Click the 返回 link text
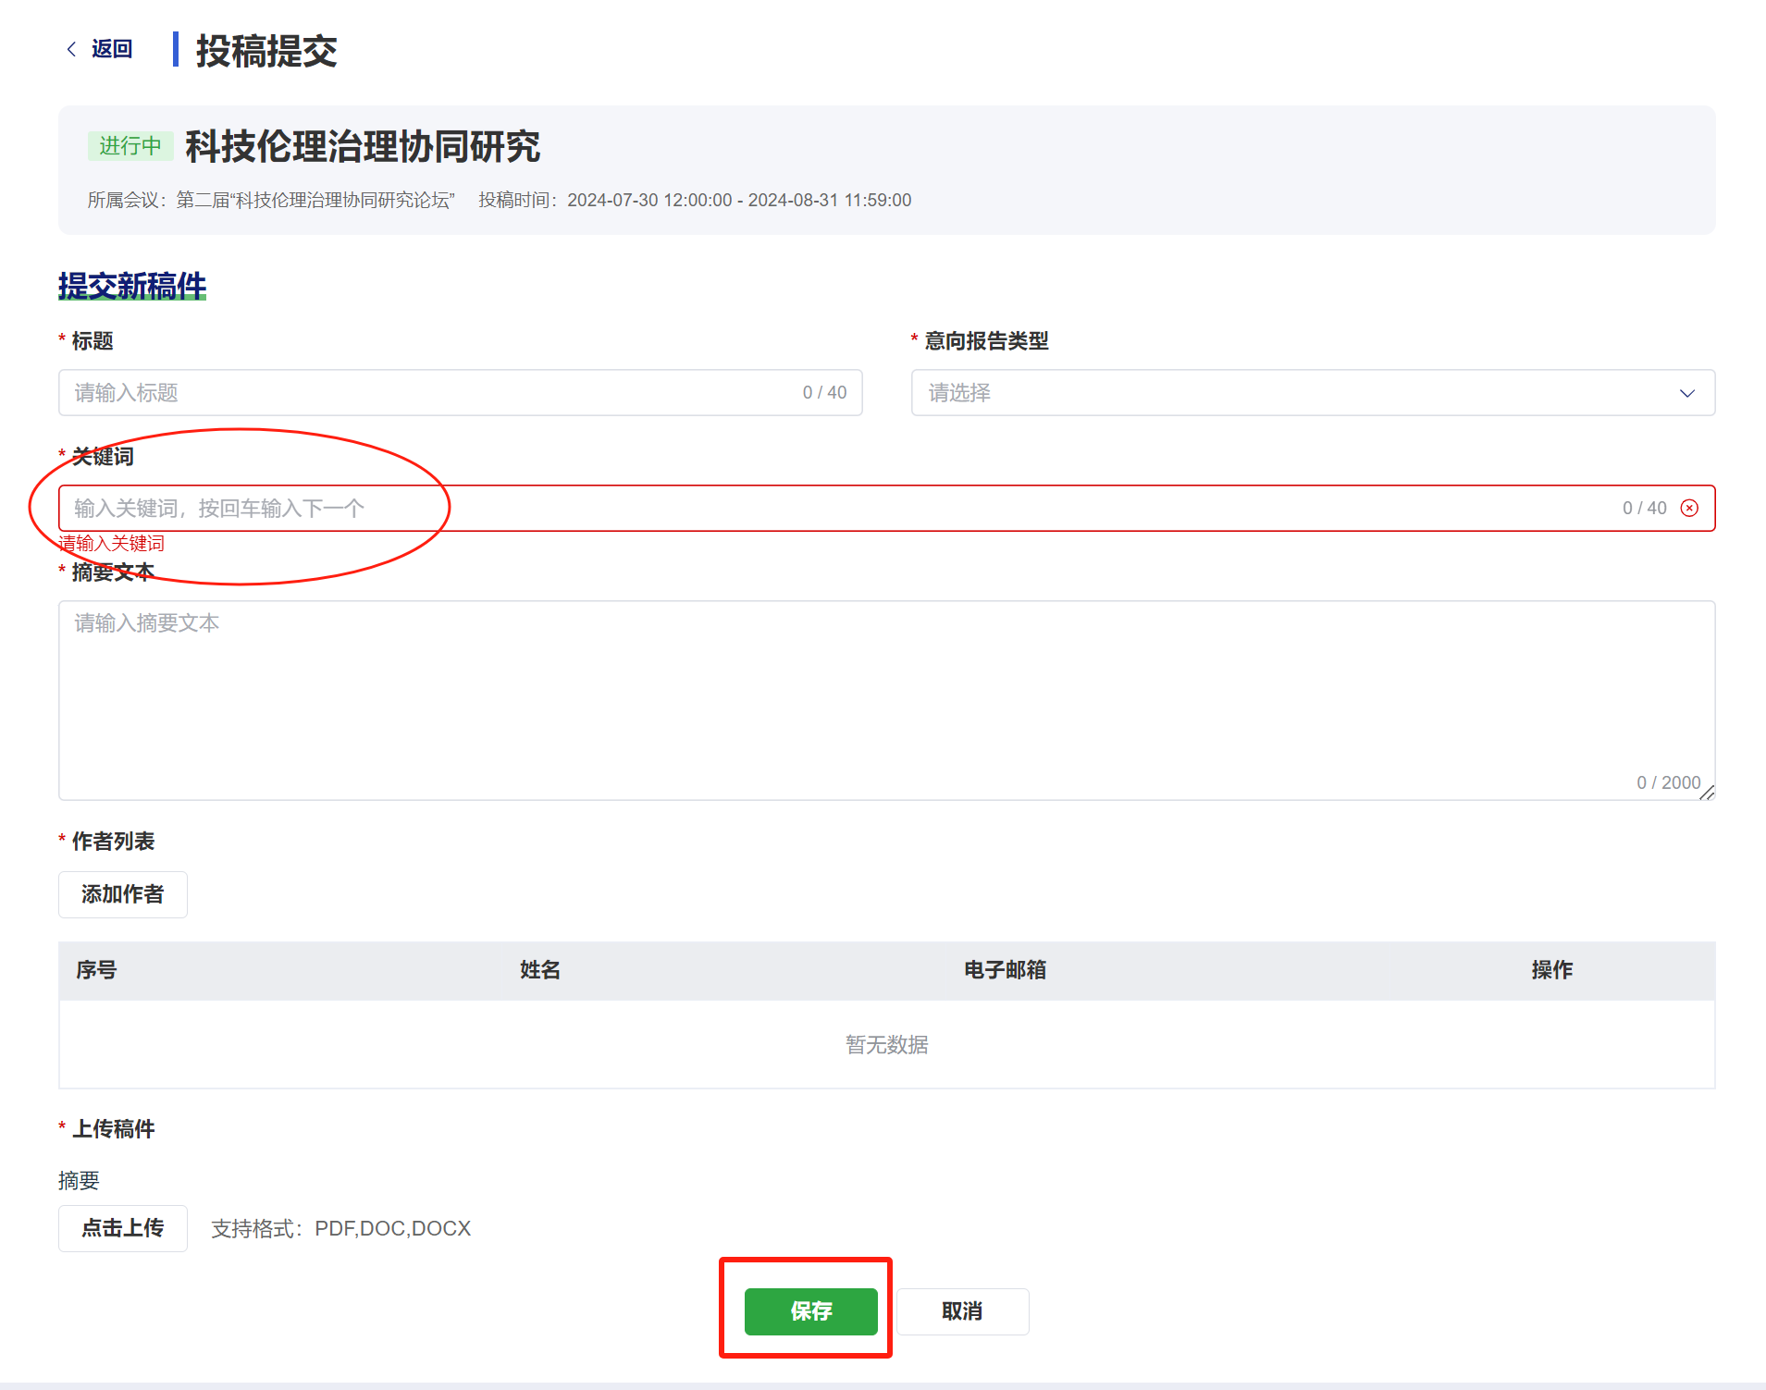This screenshot has height=1390, width=1766. [x=112, y=49]
